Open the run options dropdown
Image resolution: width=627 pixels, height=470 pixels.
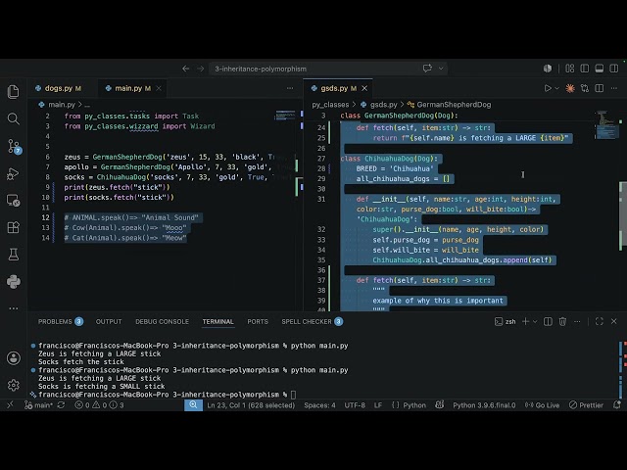(x=556, y=88)
